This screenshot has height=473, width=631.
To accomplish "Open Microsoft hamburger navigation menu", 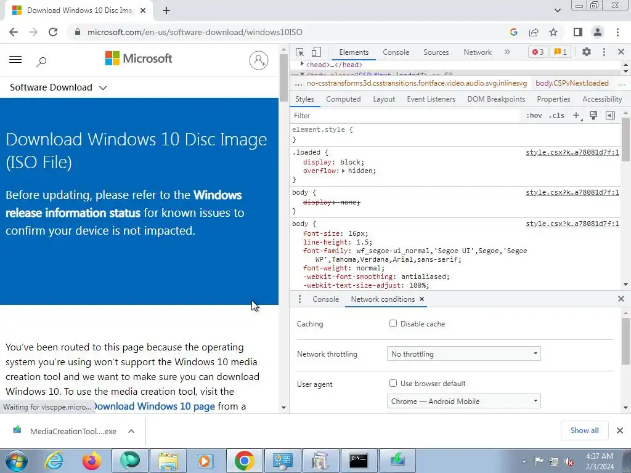I will [x=15, y=60].
